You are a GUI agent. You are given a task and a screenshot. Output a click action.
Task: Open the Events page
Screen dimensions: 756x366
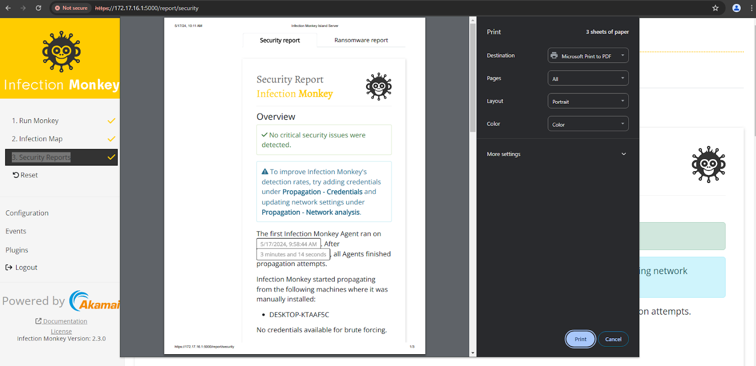pos(16,231)
